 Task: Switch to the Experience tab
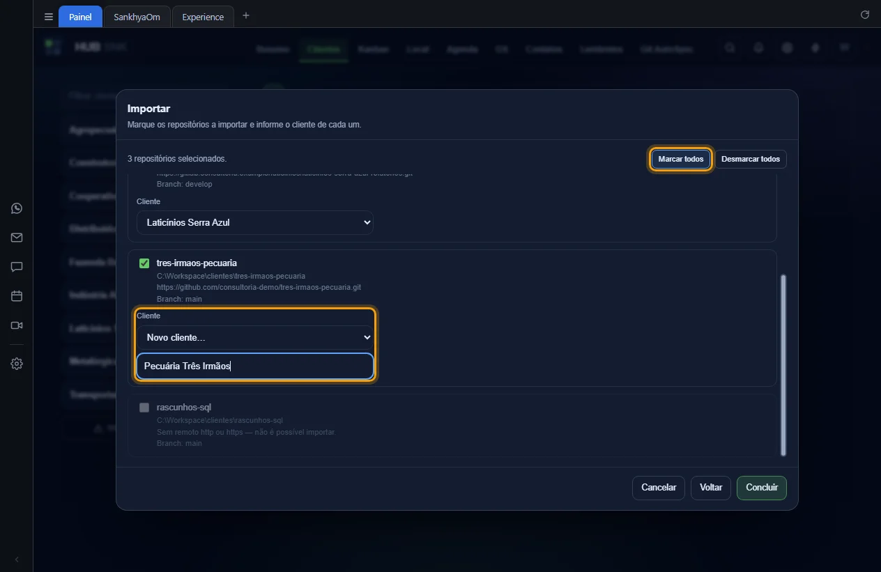[x=203, y=17]
